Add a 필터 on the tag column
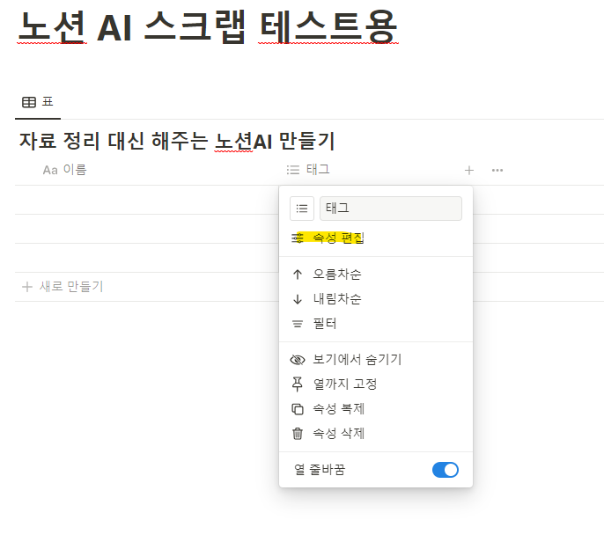Image resolution: width=604 pixels, height=542 pixels. tap(376, 324)
